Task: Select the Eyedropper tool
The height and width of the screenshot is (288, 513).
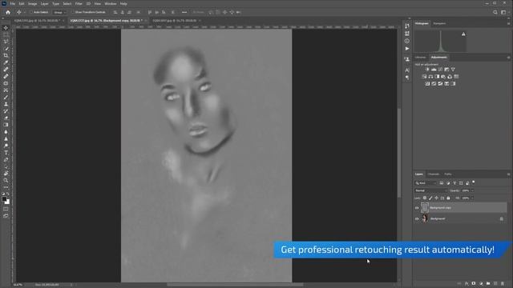Action: 6,62
